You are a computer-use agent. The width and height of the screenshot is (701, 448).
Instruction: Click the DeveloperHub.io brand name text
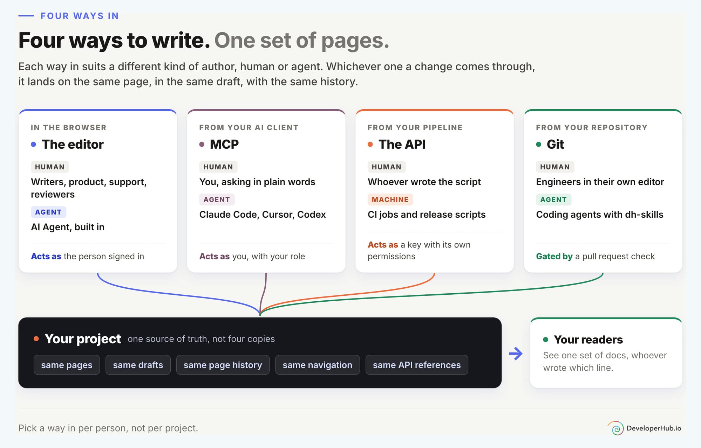click(x=654, y=428)
